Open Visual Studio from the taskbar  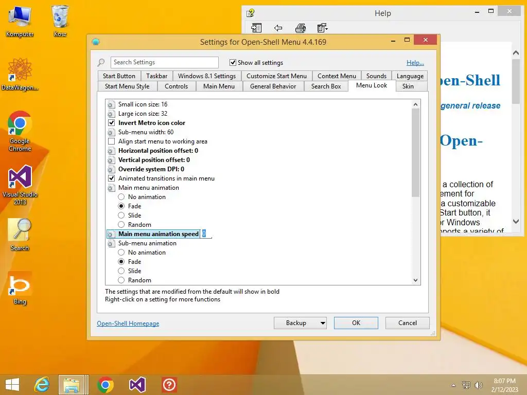[x=137, y=385]
